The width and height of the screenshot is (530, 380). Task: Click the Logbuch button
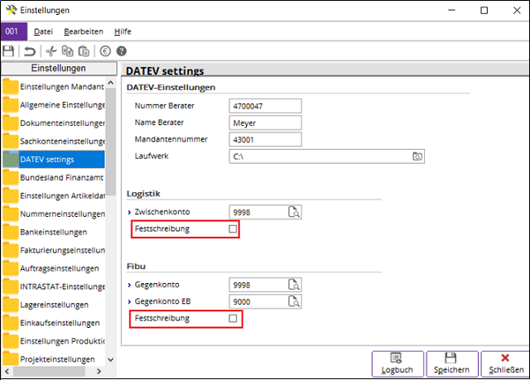(x=397, y=363)
